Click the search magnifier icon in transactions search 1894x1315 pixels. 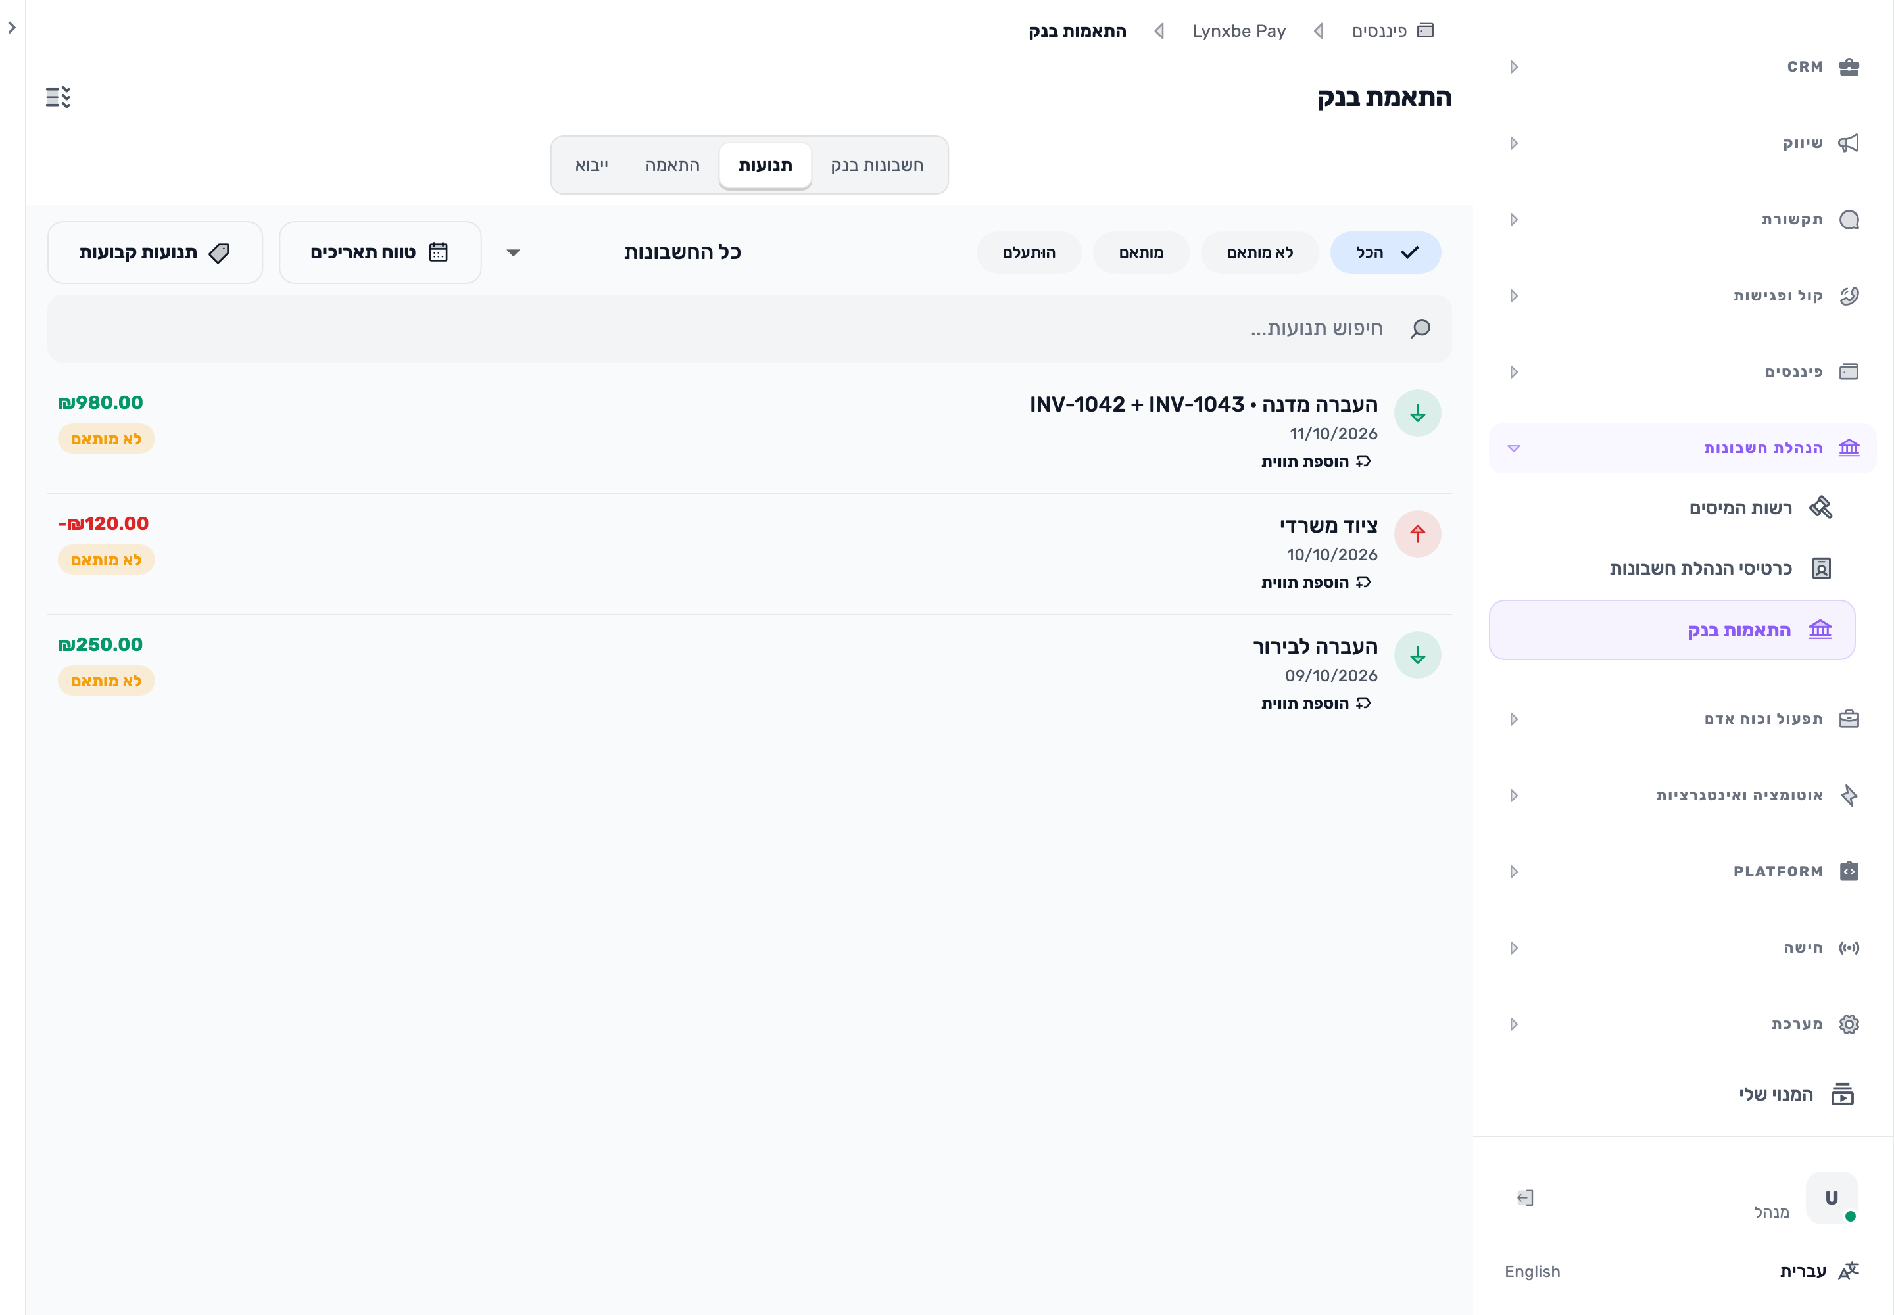1420,329
